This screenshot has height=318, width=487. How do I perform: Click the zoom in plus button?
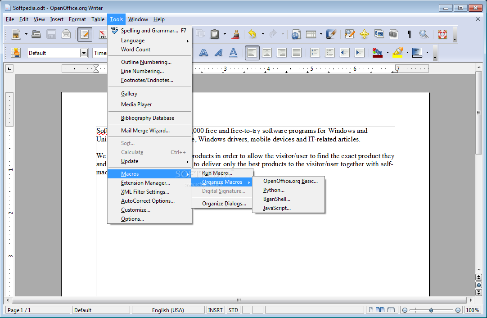tap(458, 310)
